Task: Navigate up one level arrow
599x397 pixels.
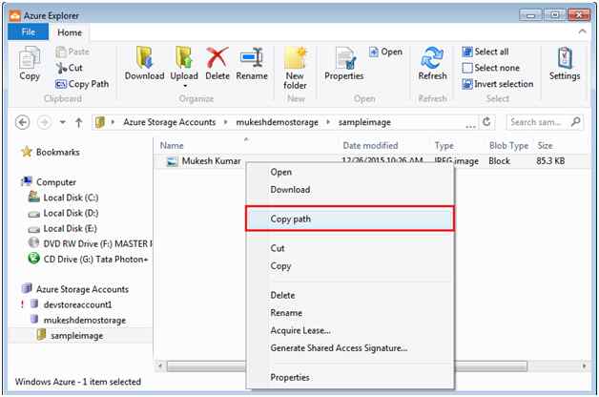Action: click(x=79, y=122)
